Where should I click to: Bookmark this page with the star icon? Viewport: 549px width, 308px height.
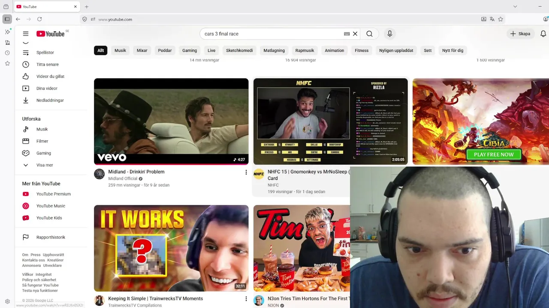(x=501, y=19)
